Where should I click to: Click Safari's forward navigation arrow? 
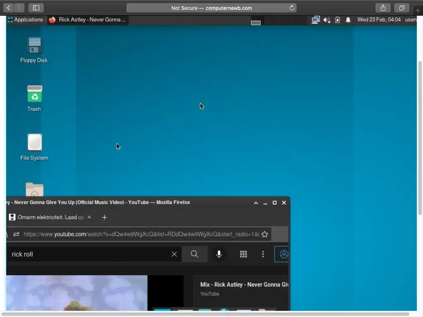coord(19,8)
